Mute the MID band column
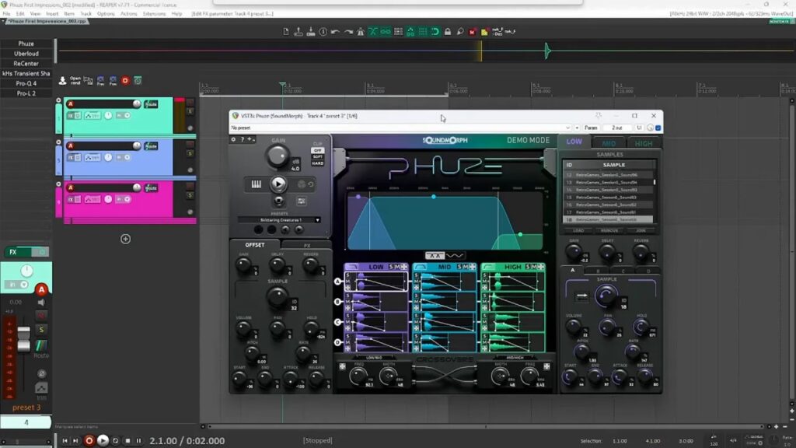The image size is (796, 448). (466, 267)
